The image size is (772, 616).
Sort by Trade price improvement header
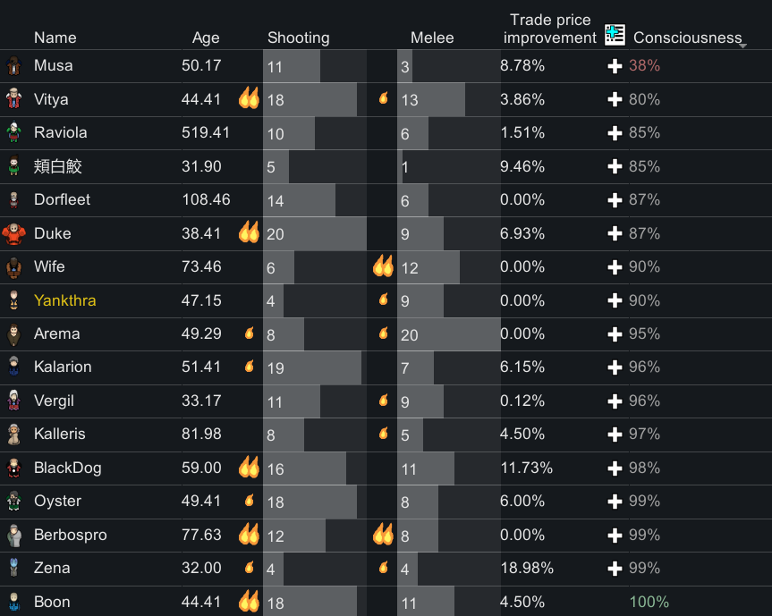coord(550,29)
